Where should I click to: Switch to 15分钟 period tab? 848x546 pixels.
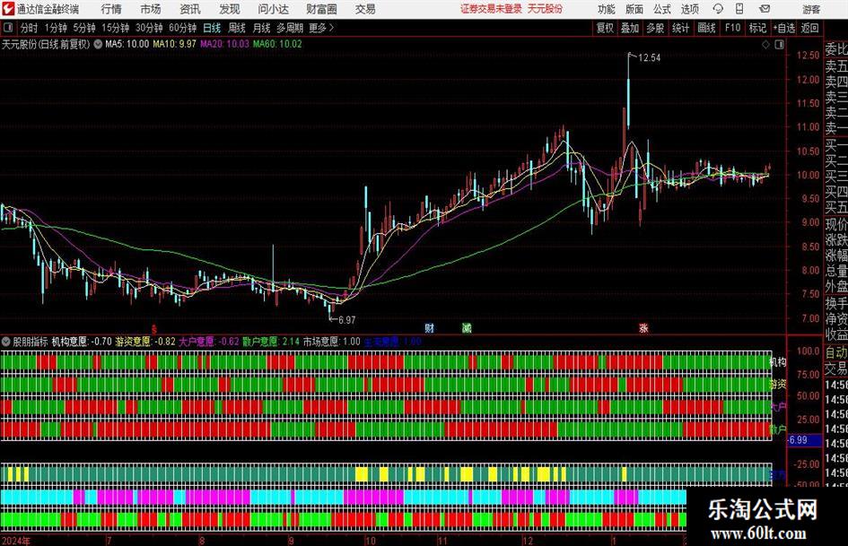pos(115,28)
